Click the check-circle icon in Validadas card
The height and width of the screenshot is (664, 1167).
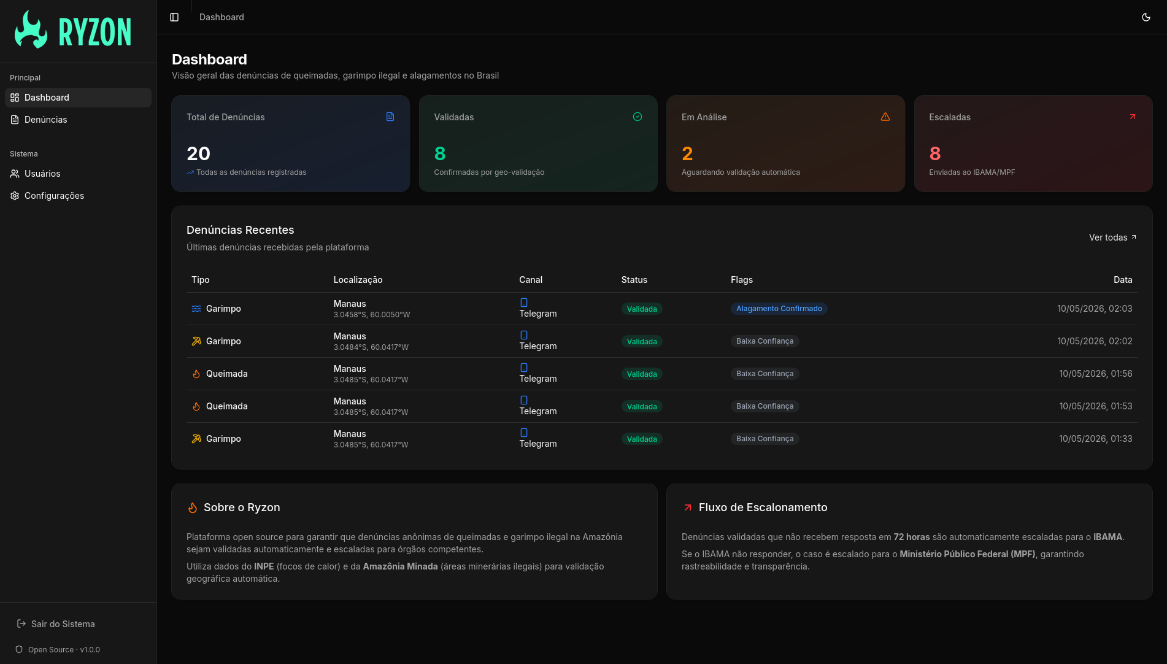(x=637, y=117)
